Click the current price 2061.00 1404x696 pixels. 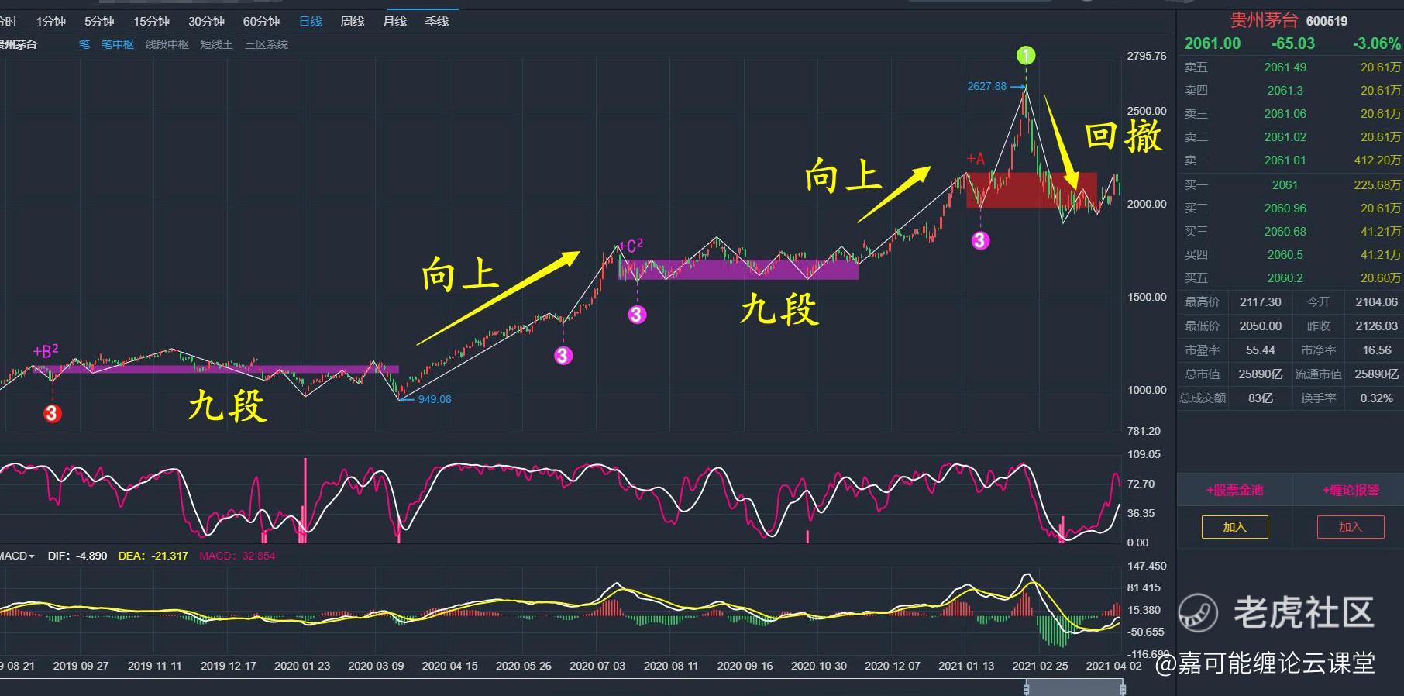[1213, 43]
